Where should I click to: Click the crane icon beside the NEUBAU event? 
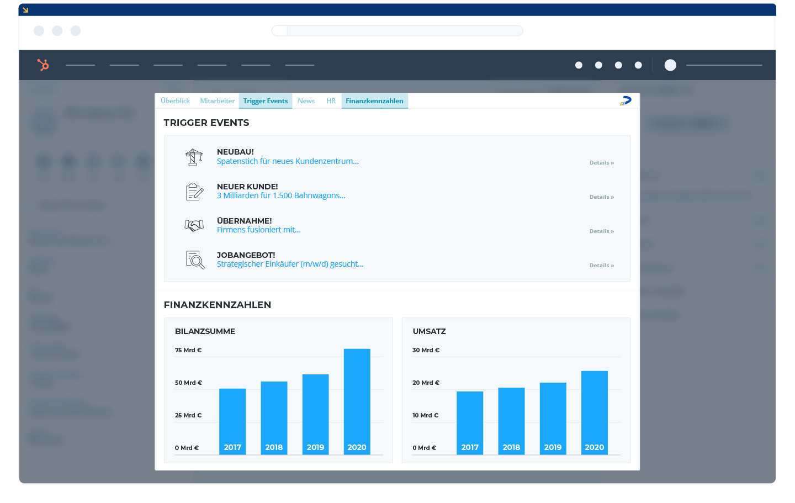tap(194, 157)
